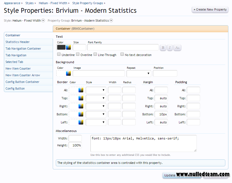Screen dimensions: 232x183
Task: Open the Style selector arrow next to Helium
Action: tap(43, 21)
